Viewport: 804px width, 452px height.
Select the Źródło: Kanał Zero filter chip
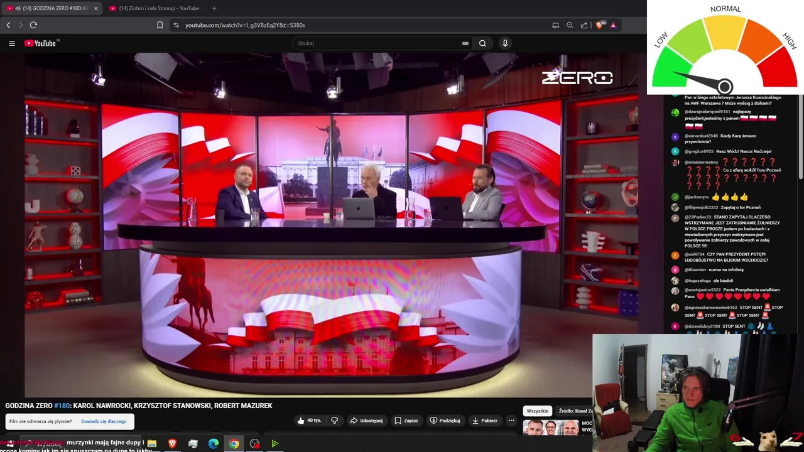tap(575, 411)
